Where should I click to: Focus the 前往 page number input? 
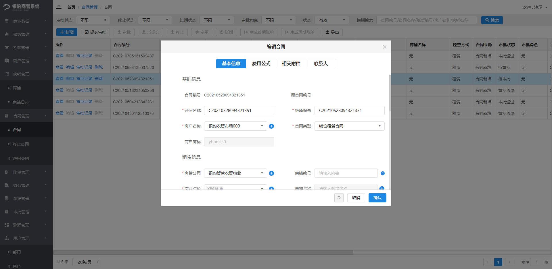536,262
